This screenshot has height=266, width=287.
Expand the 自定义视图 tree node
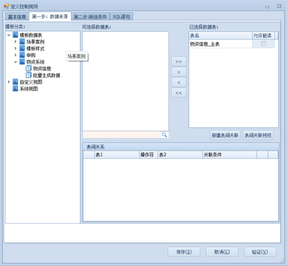coord(9,82)
